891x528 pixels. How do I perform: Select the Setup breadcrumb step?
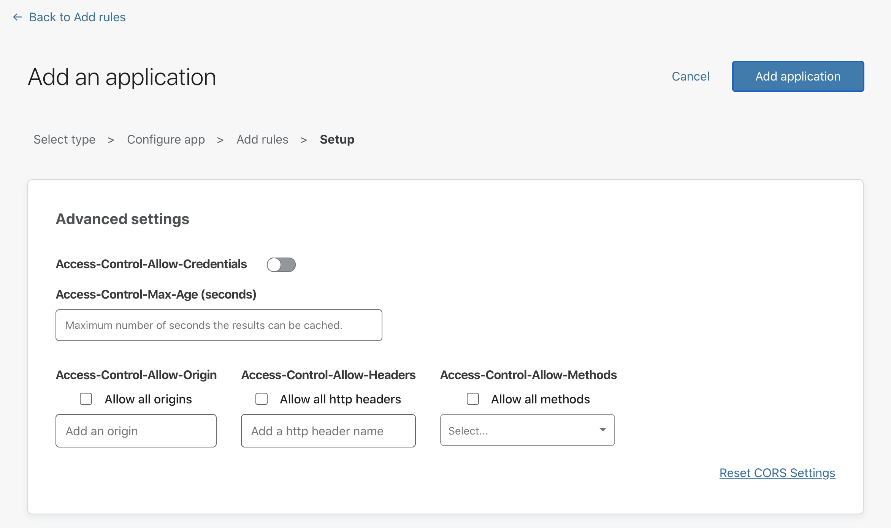click(337, 139)
